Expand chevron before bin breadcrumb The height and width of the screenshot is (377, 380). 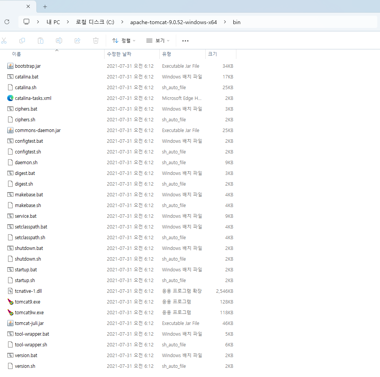[225, 22]
